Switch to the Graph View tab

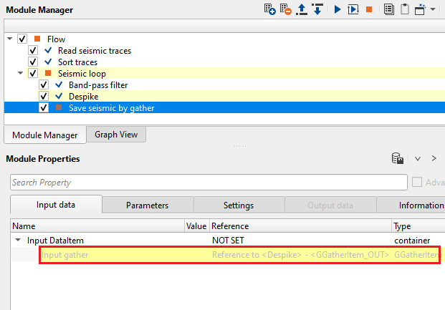tap(116, 135)
